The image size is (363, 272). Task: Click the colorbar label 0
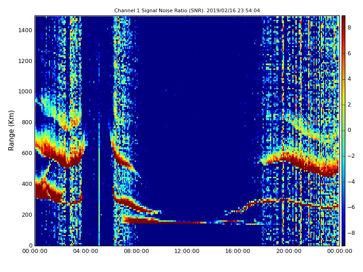[349, 130]
